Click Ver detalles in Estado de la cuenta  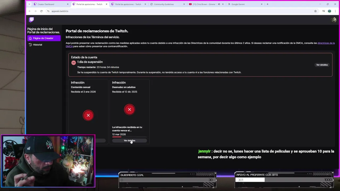[322, 65]
